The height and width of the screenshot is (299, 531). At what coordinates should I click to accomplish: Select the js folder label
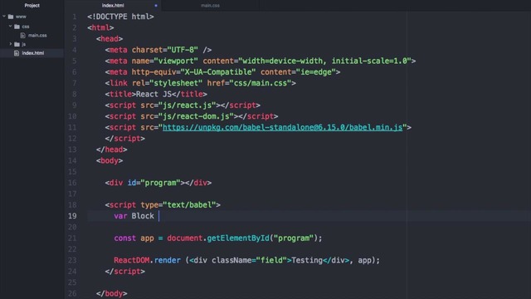coord(24,44)
